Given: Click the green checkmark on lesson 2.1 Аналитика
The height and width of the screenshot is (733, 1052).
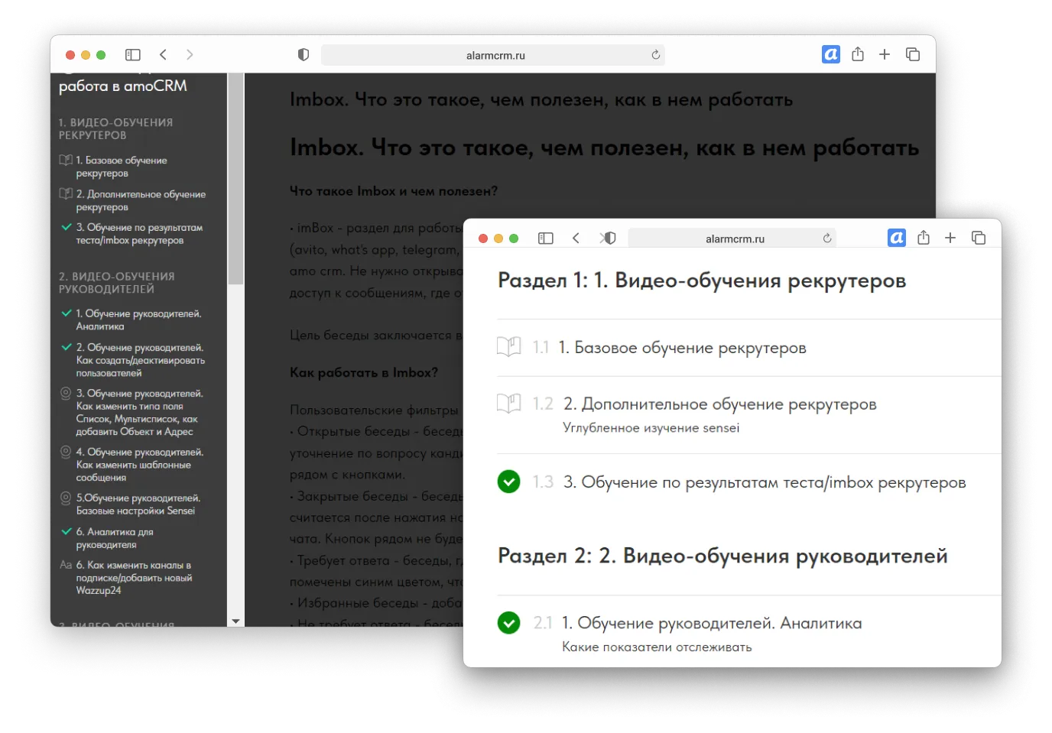Looking at the screenshot, I should click(x=509, y=623).
